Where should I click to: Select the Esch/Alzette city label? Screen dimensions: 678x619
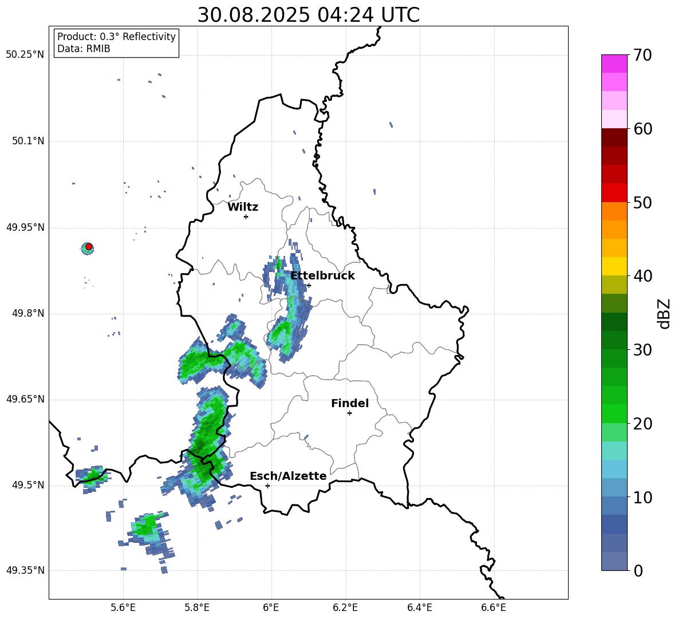coord(288,476)
